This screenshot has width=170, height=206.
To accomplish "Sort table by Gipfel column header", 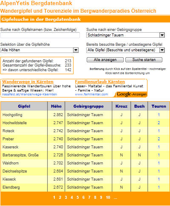I will (24, 106).
